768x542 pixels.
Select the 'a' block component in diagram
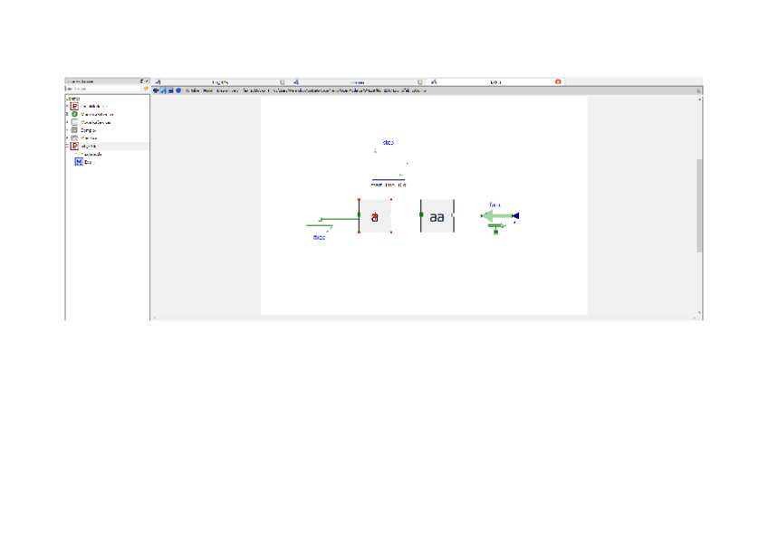click(x=375, y=215)
